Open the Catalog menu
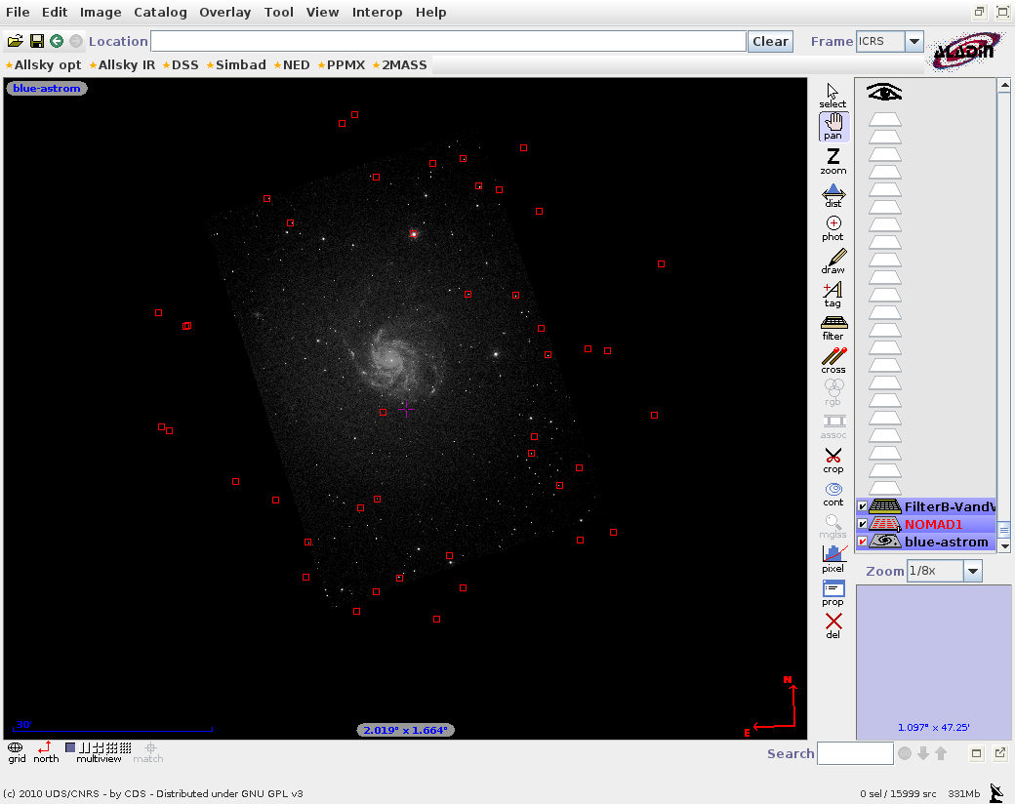Image resolution: width=1015 pixels, height=804 pixels. tap(160, 12)
